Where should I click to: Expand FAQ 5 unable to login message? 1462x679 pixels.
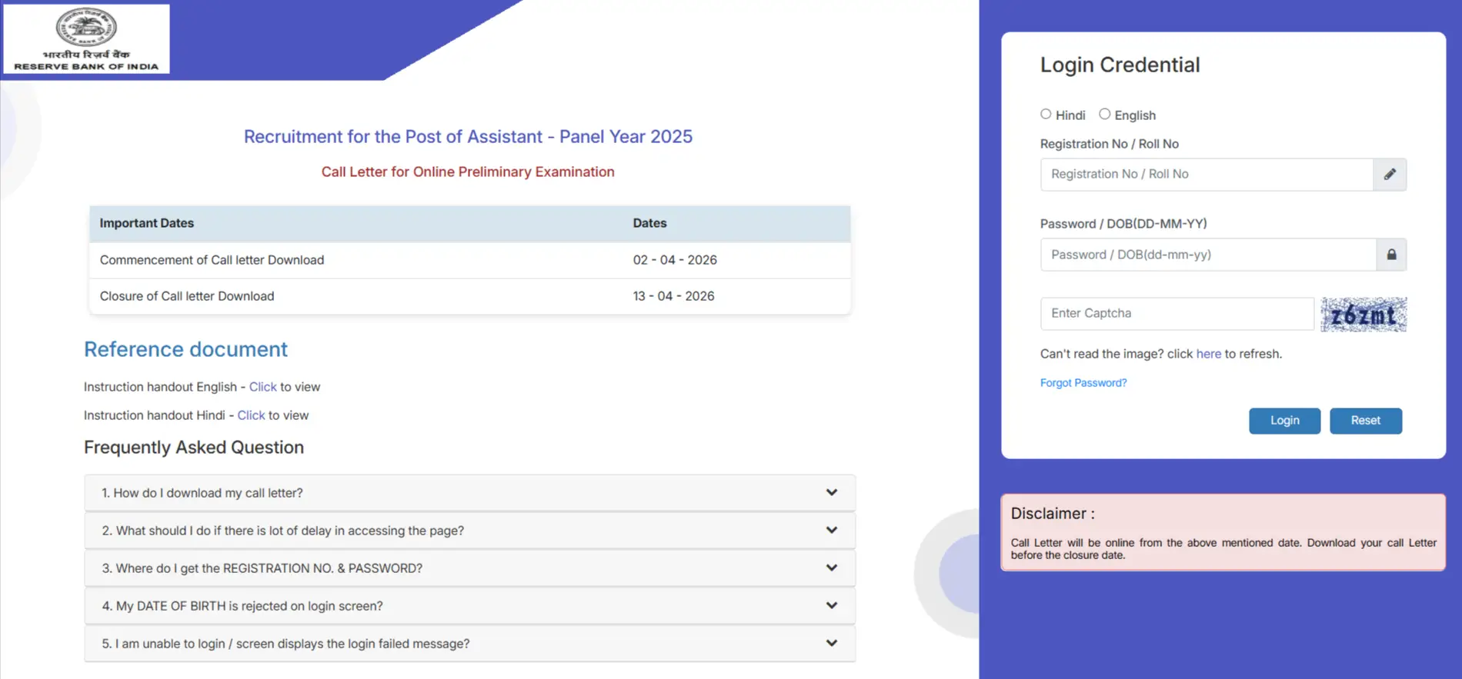tap(470, 644)
